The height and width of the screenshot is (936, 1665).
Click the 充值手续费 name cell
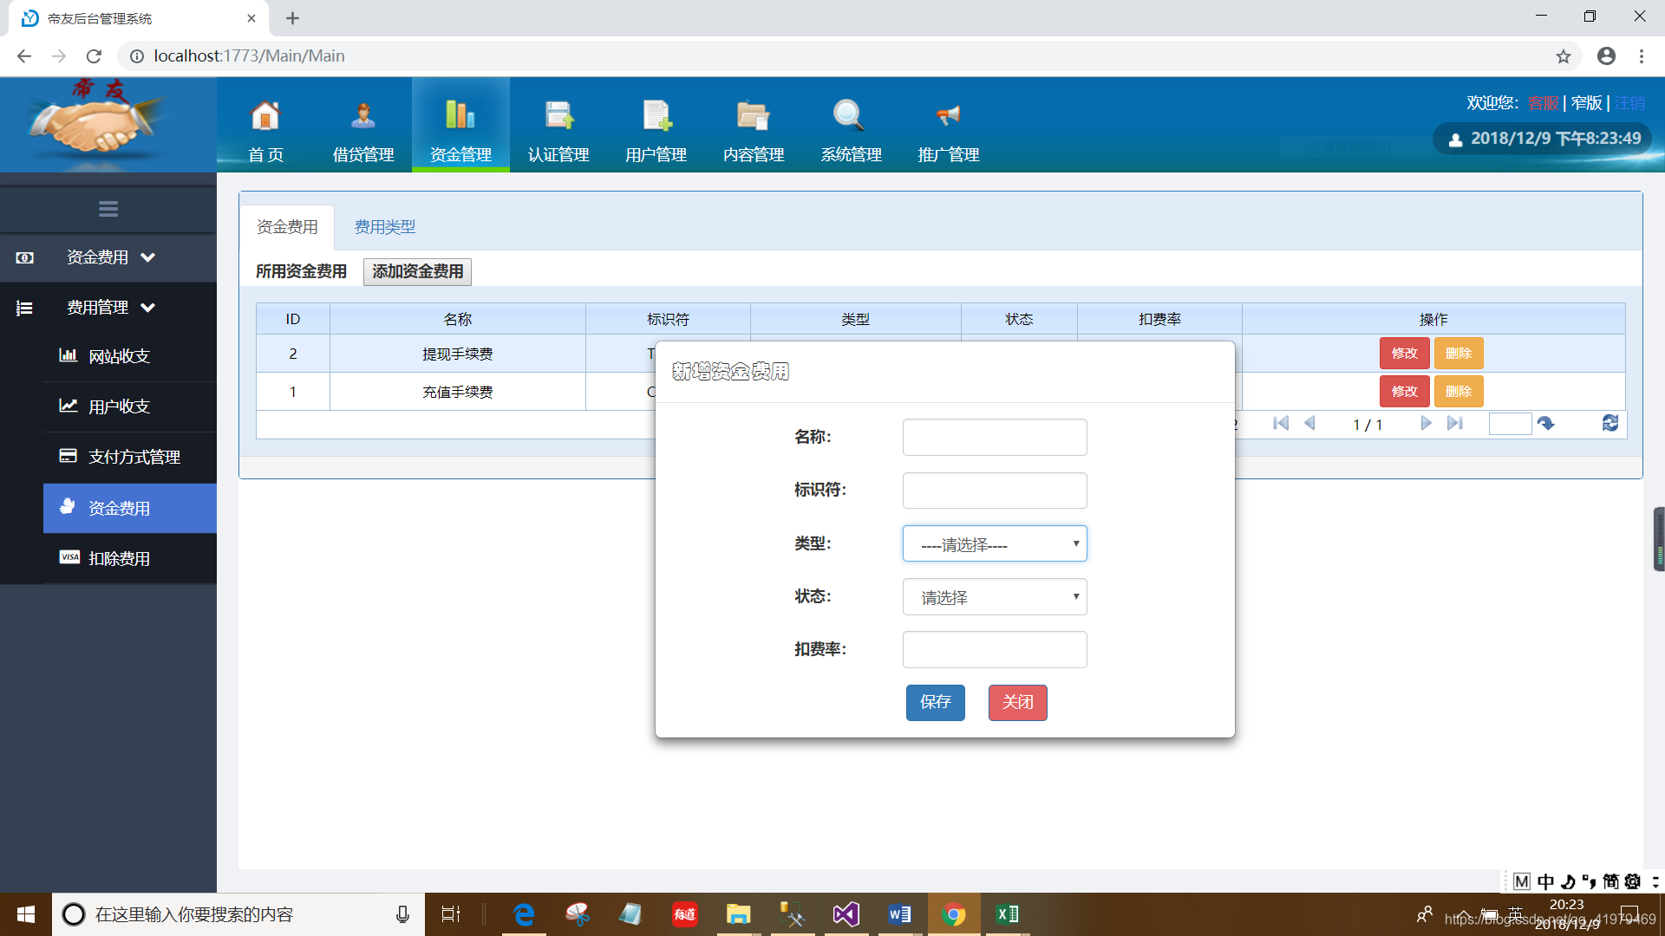coord(458,392)
